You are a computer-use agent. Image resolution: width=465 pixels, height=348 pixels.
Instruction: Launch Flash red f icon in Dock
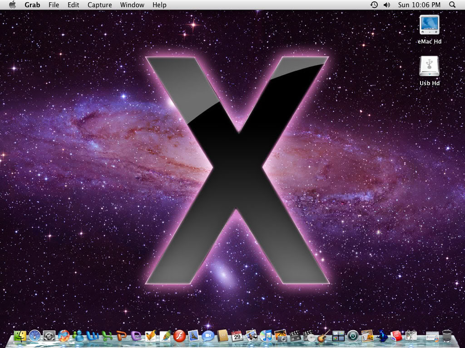[x=179, y=336]
